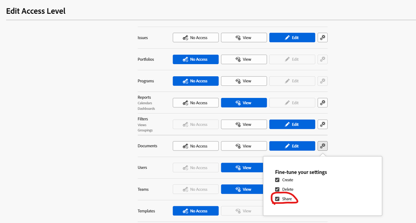Click gear icon in Reports row
The height and width of the screenshot is (223, 416).
point(322,103)
